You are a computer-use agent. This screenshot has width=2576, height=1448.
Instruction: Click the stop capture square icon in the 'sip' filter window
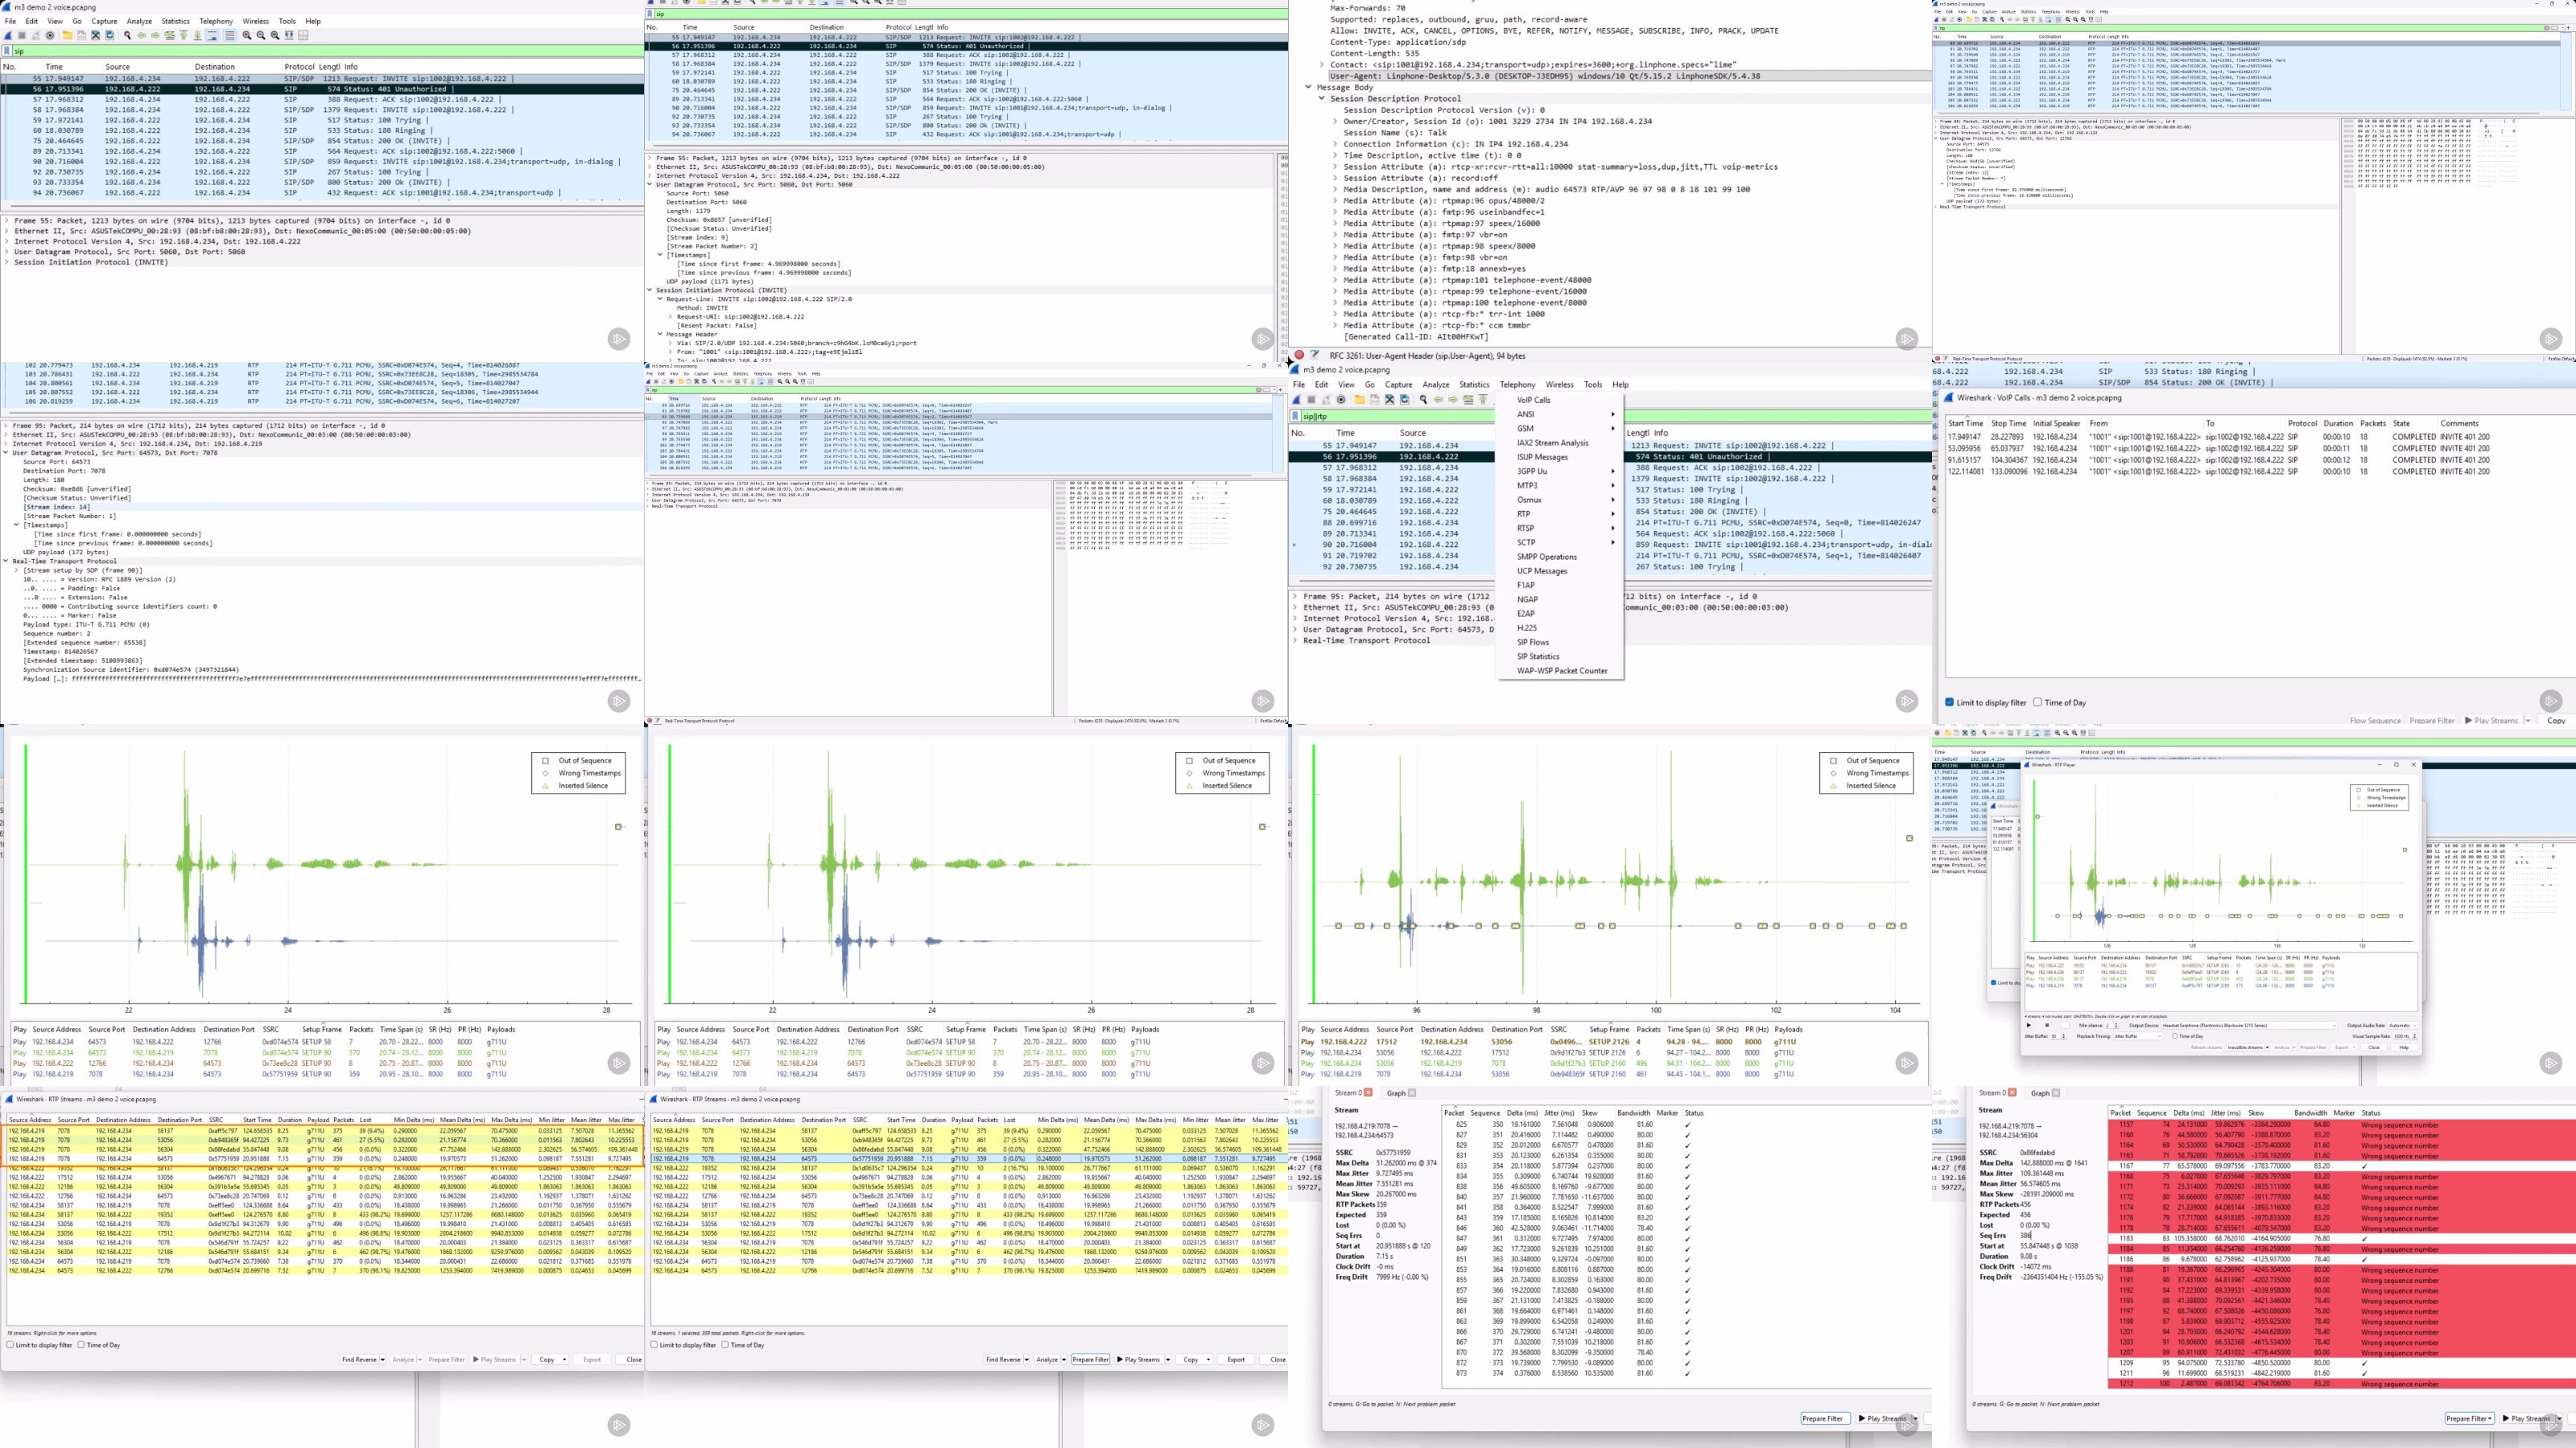[22, 35]
